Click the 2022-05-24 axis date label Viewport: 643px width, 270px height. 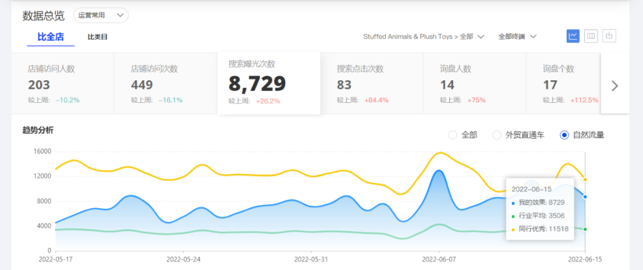point(183,259)
